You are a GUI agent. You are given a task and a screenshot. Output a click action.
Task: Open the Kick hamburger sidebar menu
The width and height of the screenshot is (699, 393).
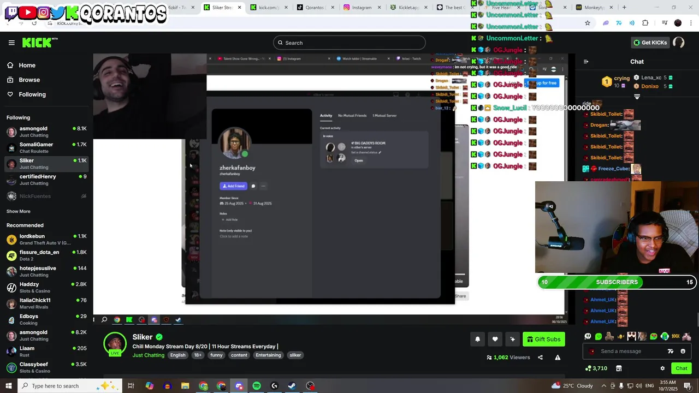tap(11, 43)
